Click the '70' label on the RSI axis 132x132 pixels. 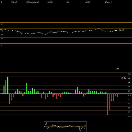coord(2,30)
